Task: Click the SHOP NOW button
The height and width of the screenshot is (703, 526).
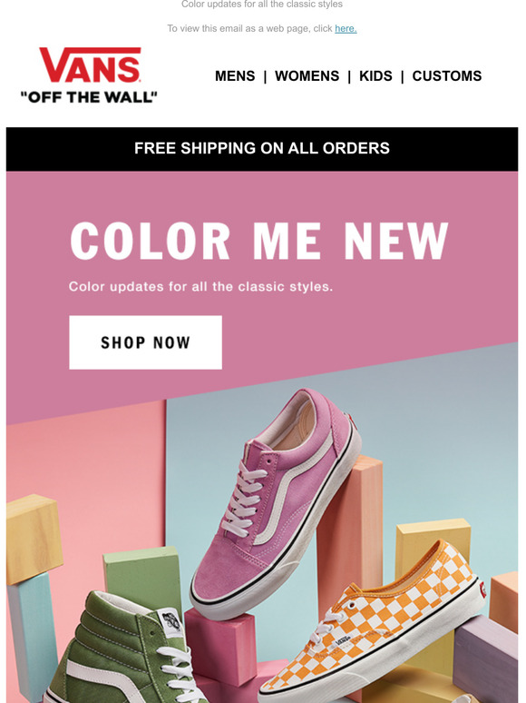Action: pyautogui.click(x=145, y=342)
